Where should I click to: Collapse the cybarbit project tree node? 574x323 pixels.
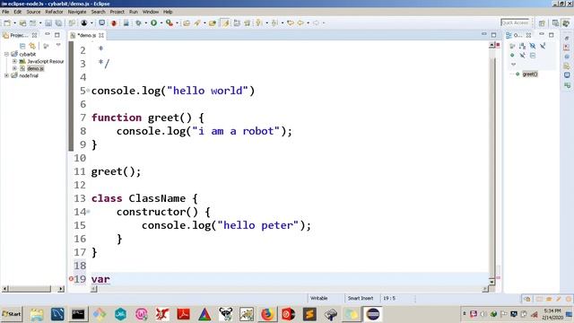(6, 54)
